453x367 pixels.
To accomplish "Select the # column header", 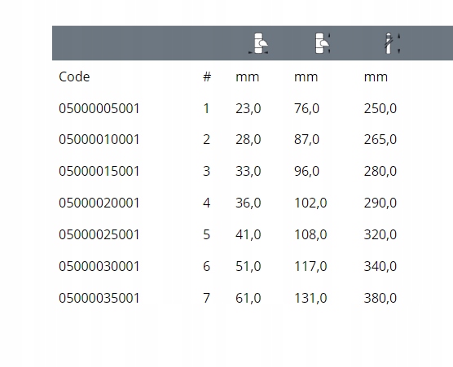I will [207, 76].
